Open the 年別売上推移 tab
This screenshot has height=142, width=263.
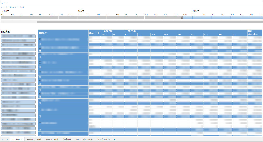[x=103, y=139]
